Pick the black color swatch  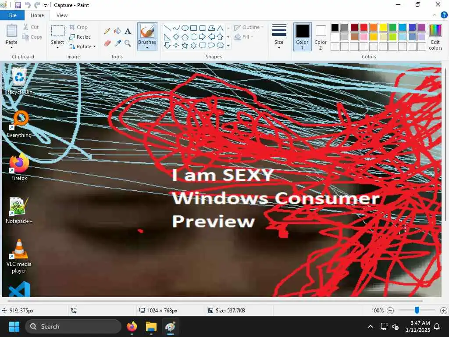335,27
